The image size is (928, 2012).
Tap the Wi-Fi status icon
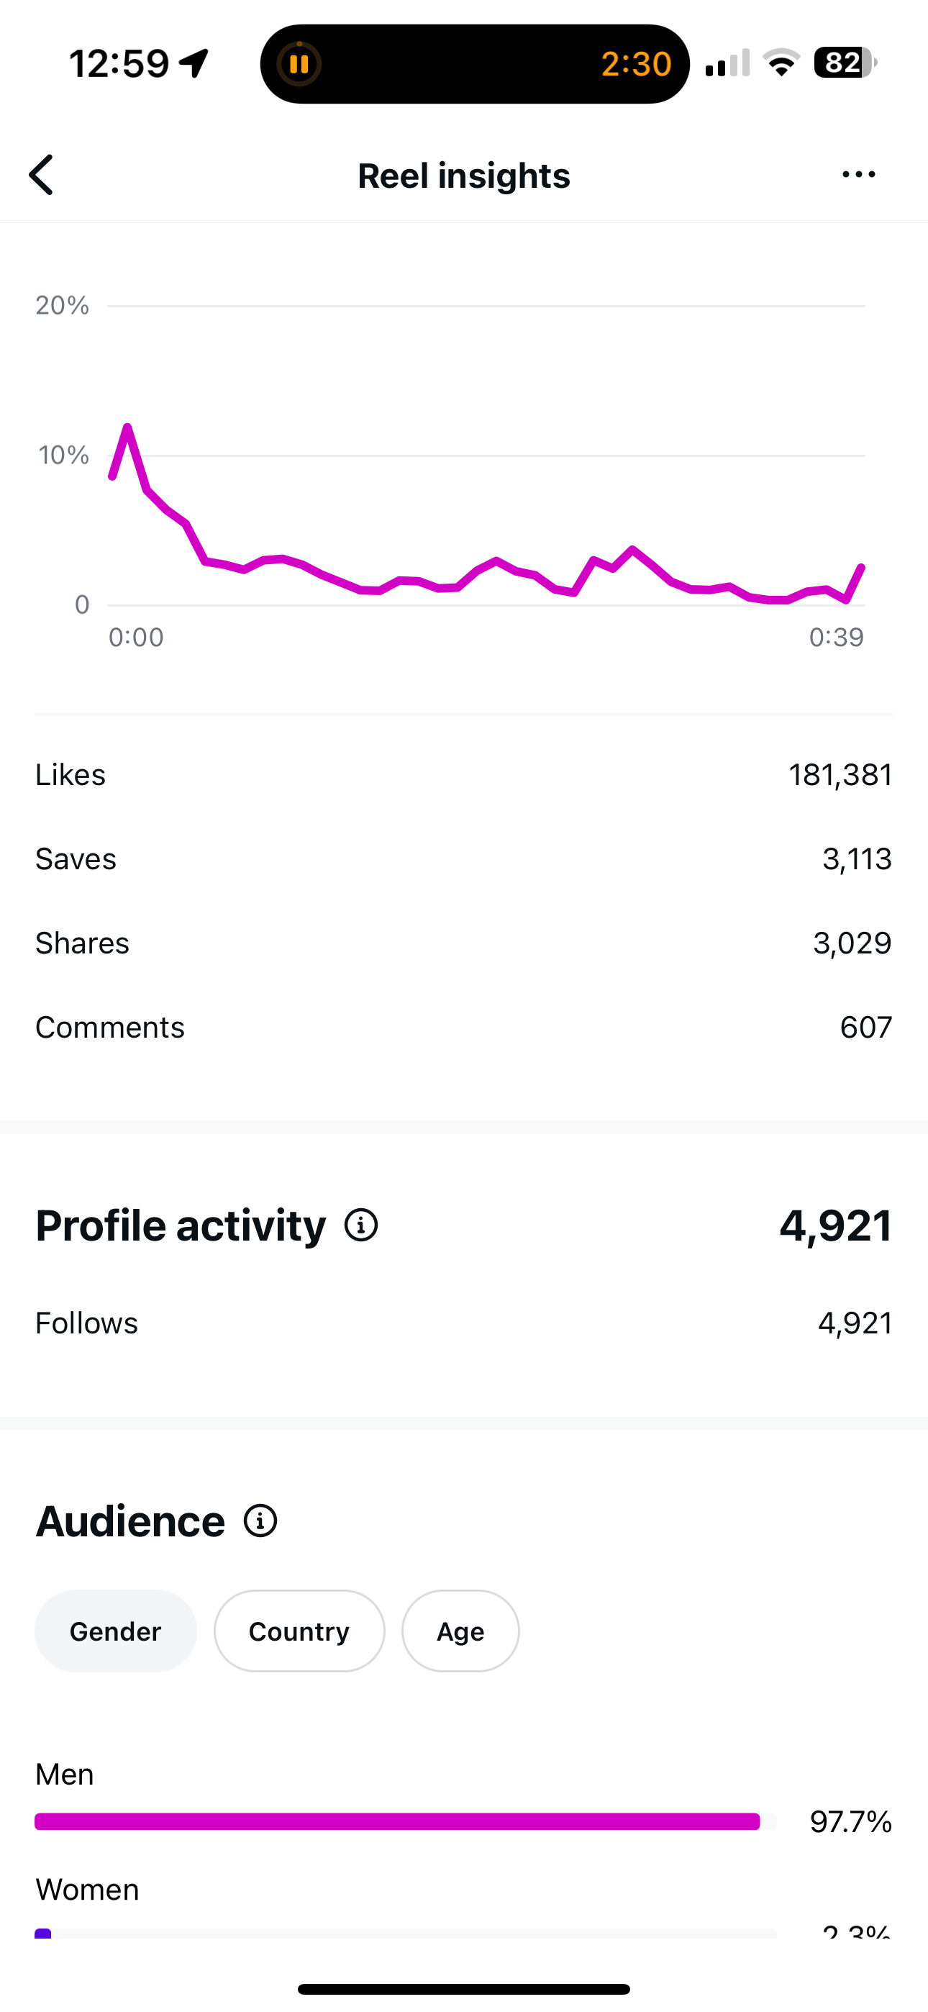point(781,63)
